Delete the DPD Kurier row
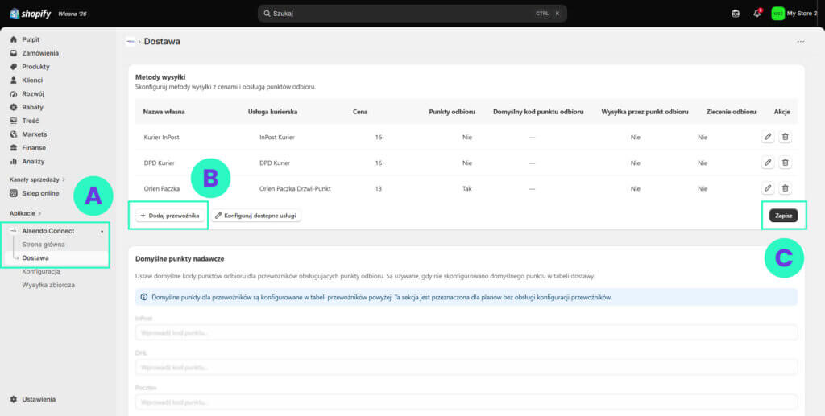The width and height of the screenshot is (825, 416). coord(785,163)
